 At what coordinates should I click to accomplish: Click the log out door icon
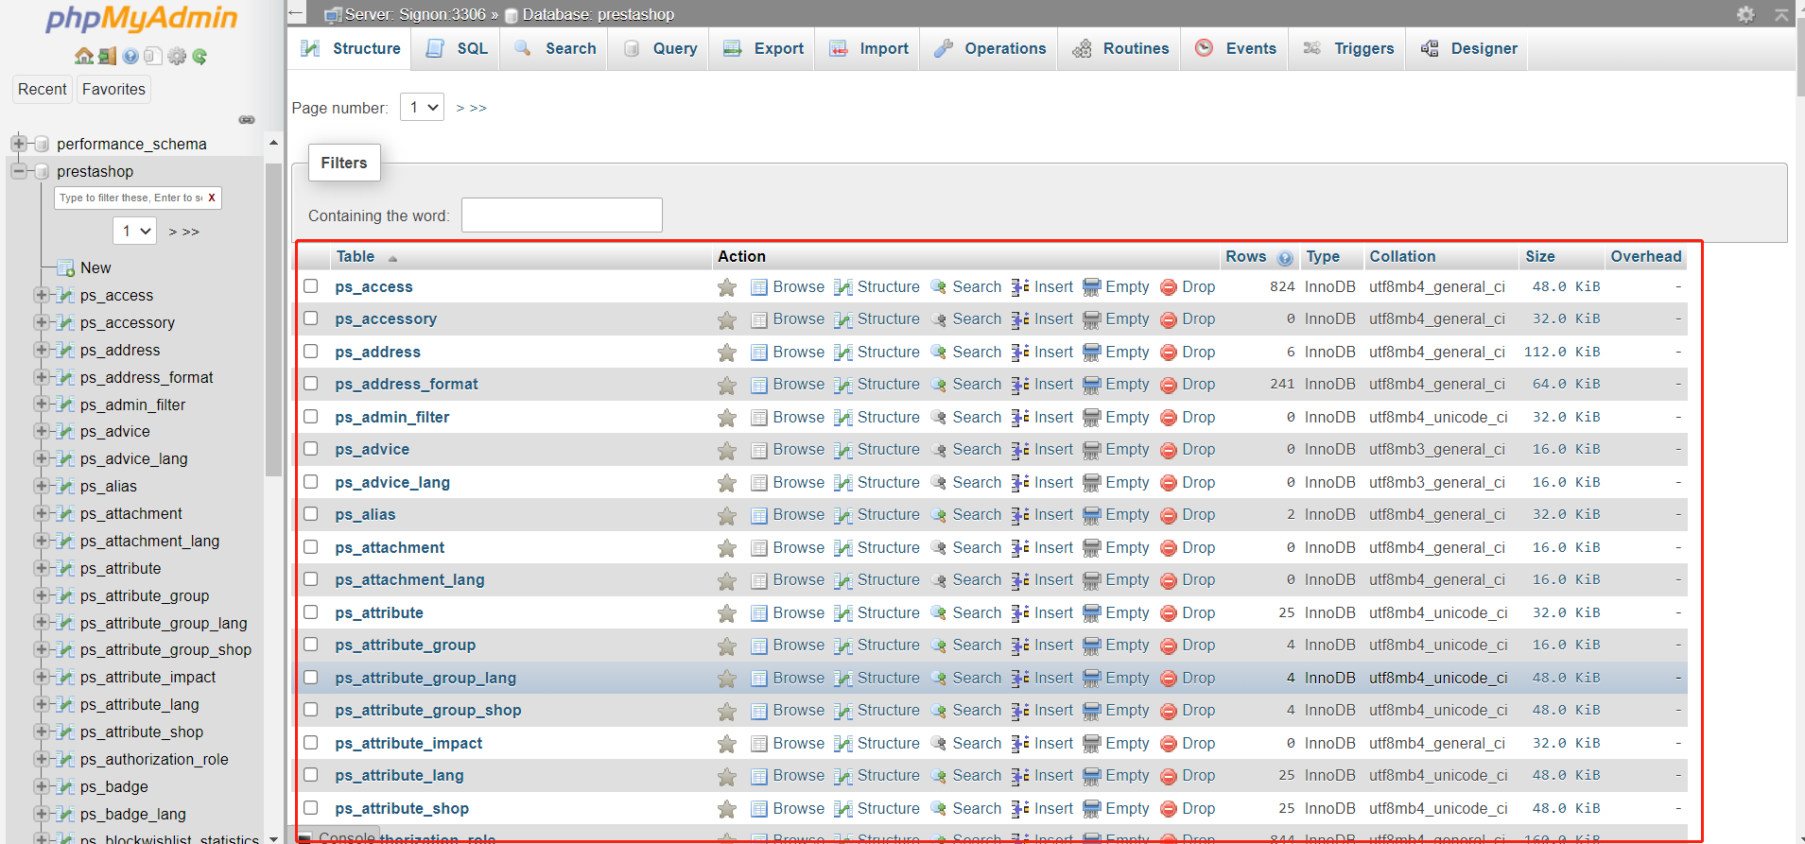pyautogui.click(x=107, y=56)
